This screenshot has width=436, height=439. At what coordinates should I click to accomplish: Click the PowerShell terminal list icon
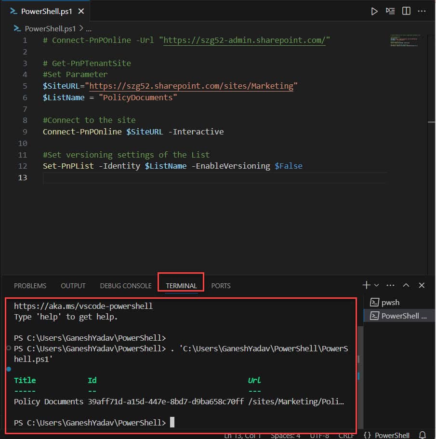point(374,316)
